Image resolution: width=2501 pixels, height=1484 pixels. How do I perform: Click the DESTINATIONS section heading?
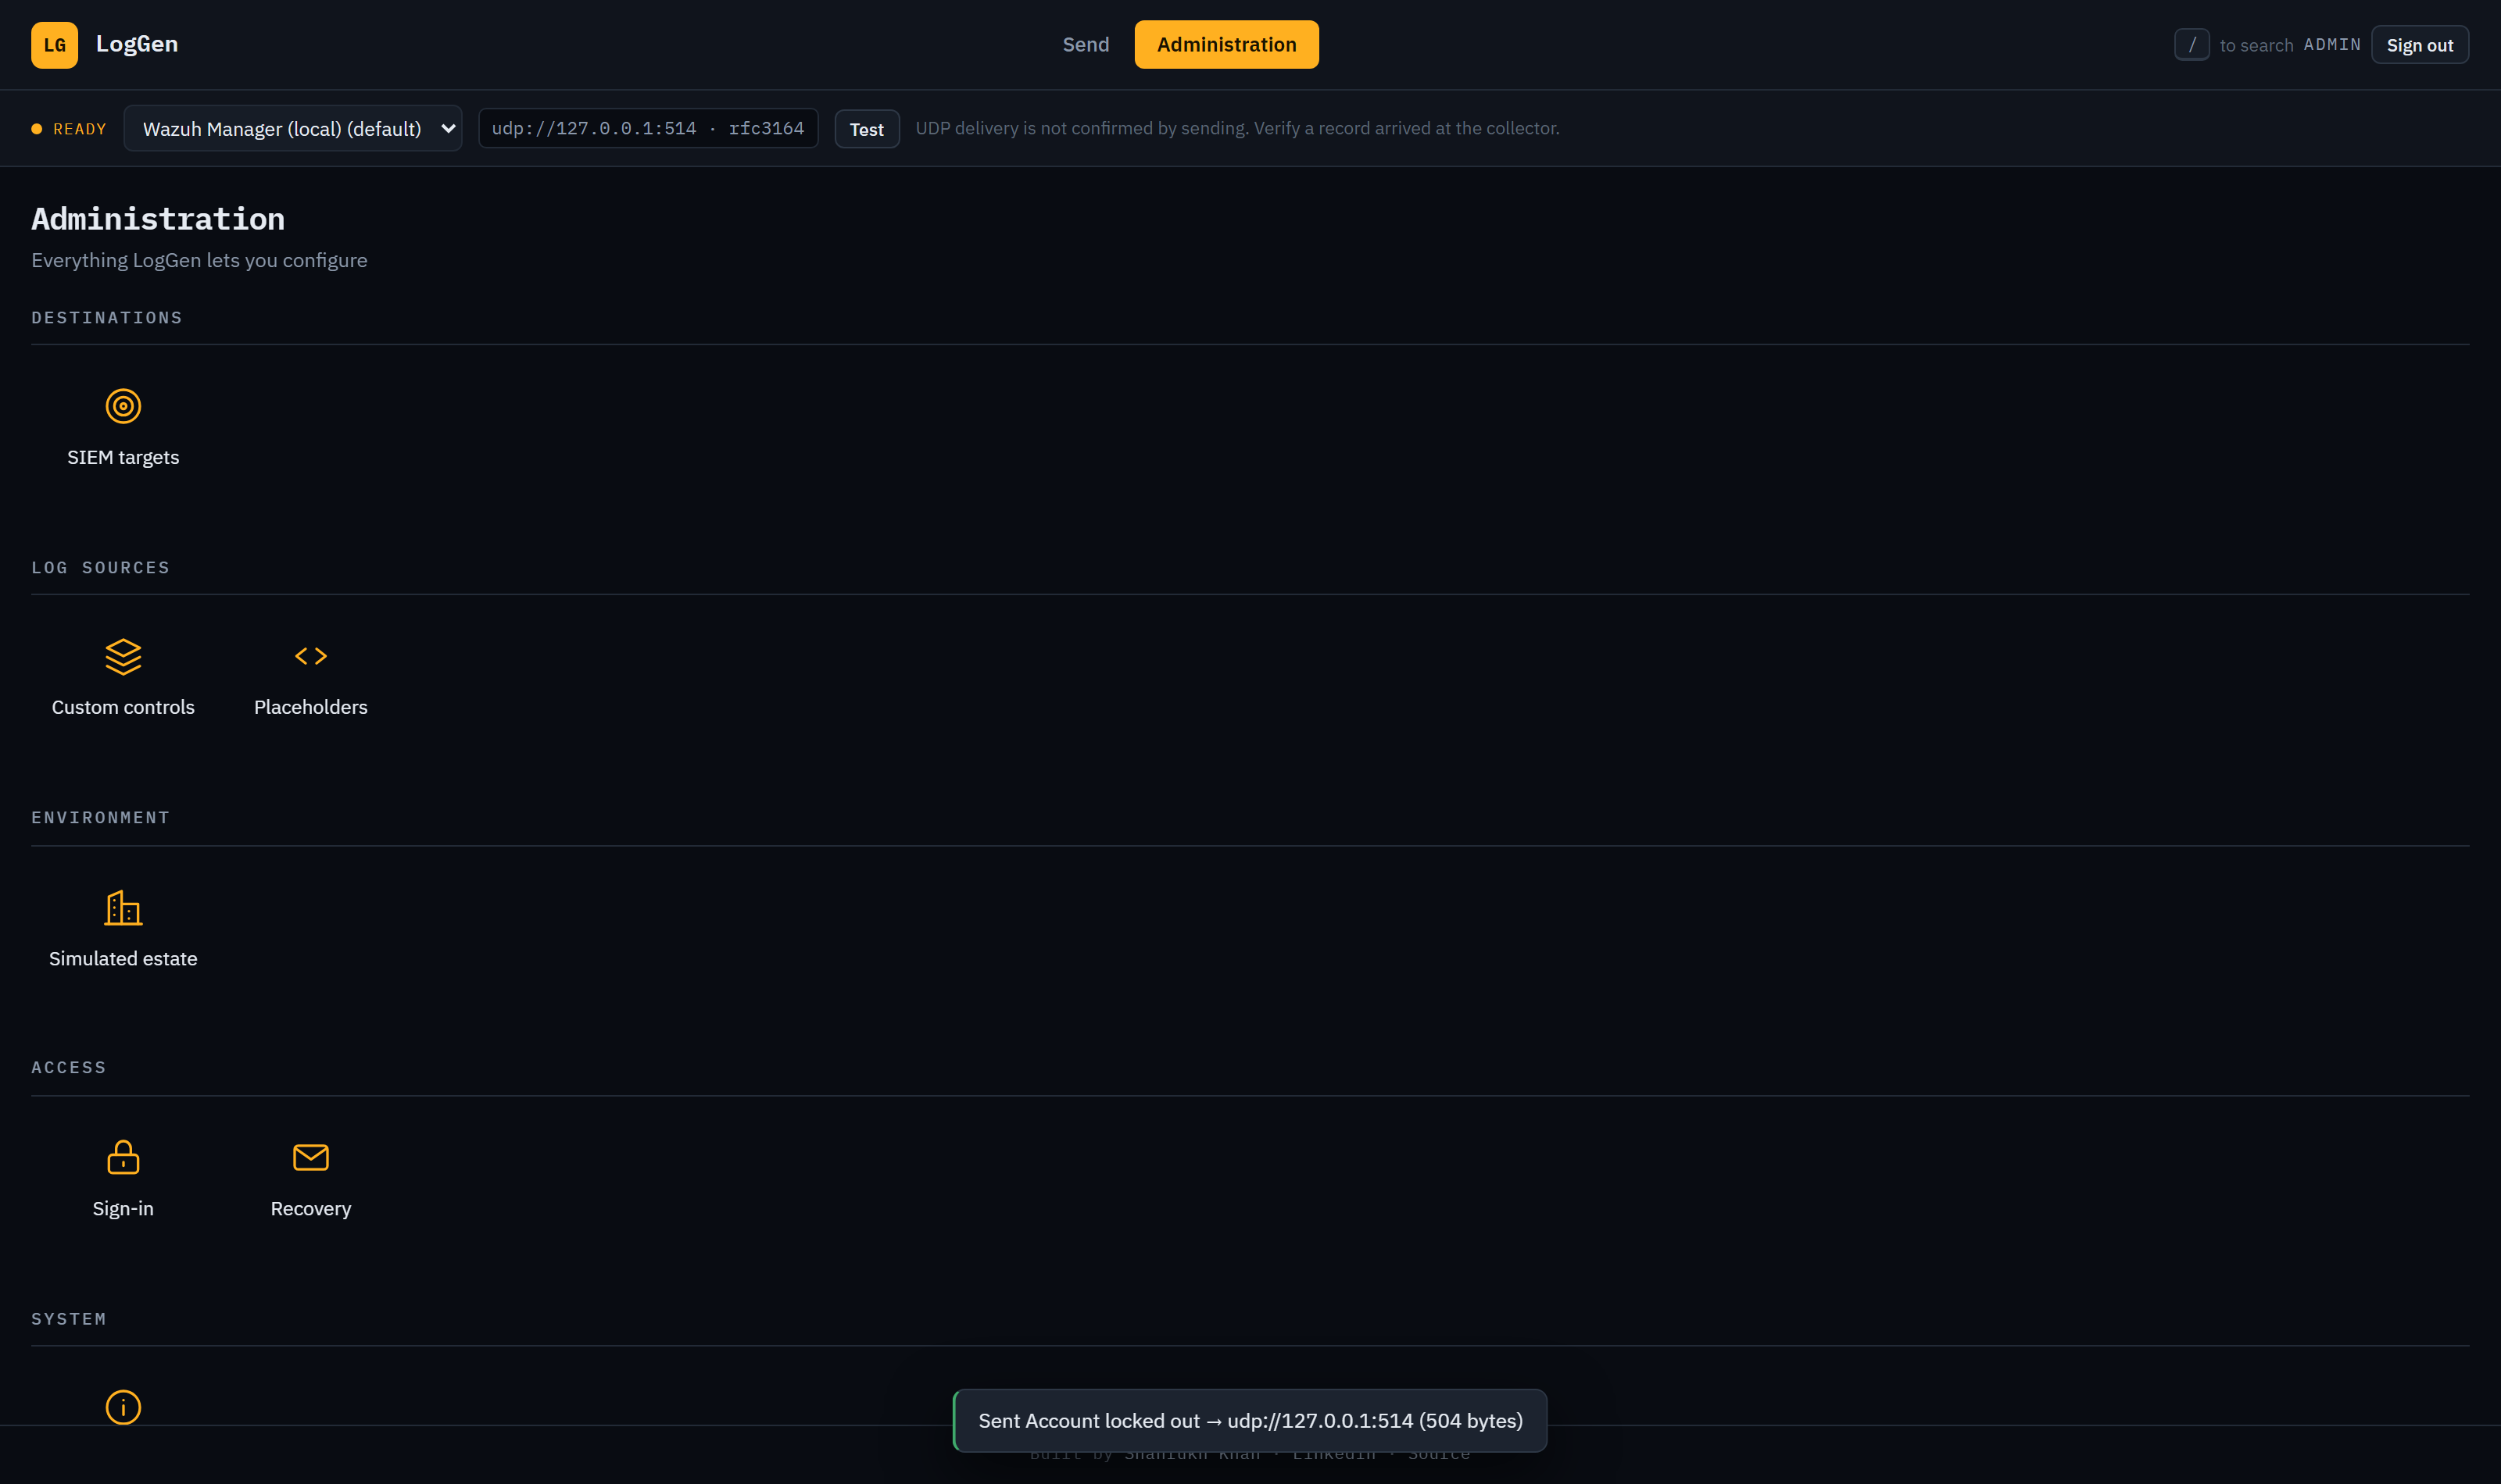coord(107,318)
